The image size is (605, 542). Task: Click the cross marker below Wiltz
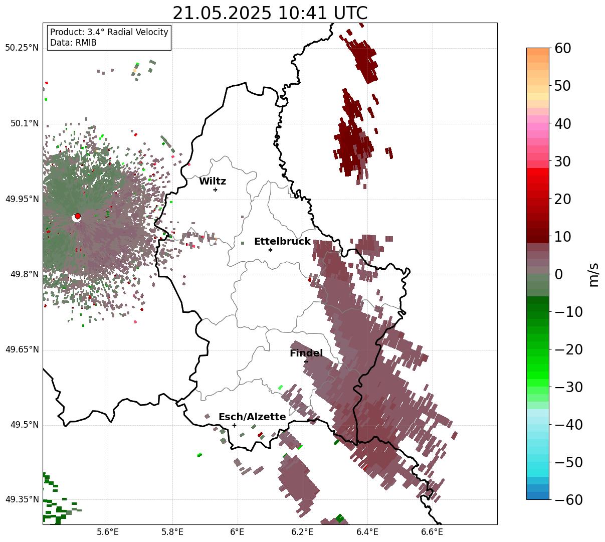[215, 190]
